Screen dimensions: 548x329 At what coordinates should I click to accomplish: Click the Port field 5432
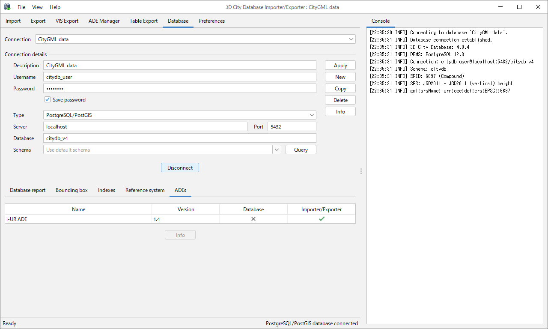(x=292, y=126)
